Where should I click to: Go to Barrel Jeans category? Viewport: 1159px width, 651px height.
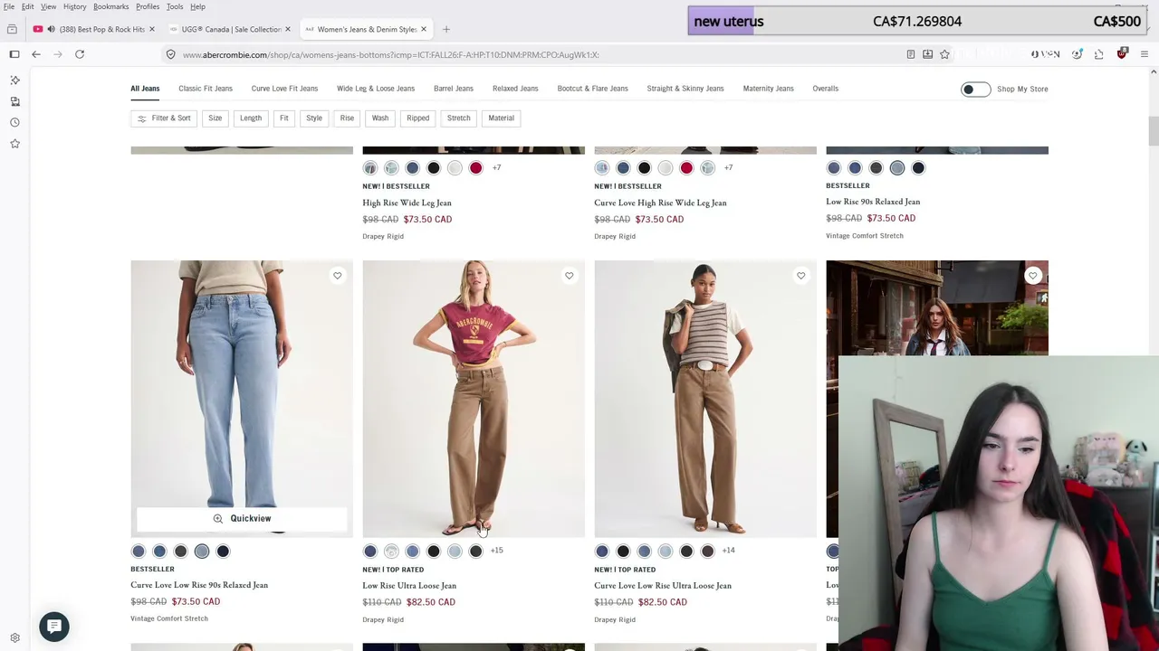(x=454, y=89)
